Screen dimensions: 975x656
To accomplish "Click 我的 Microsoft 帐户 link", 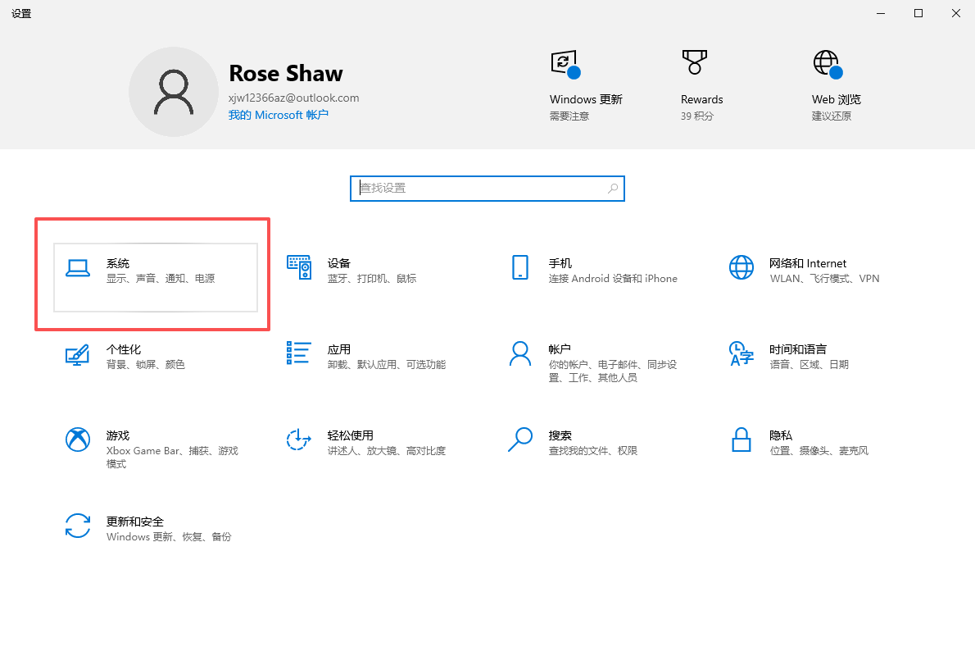I will tap(278, 115).
